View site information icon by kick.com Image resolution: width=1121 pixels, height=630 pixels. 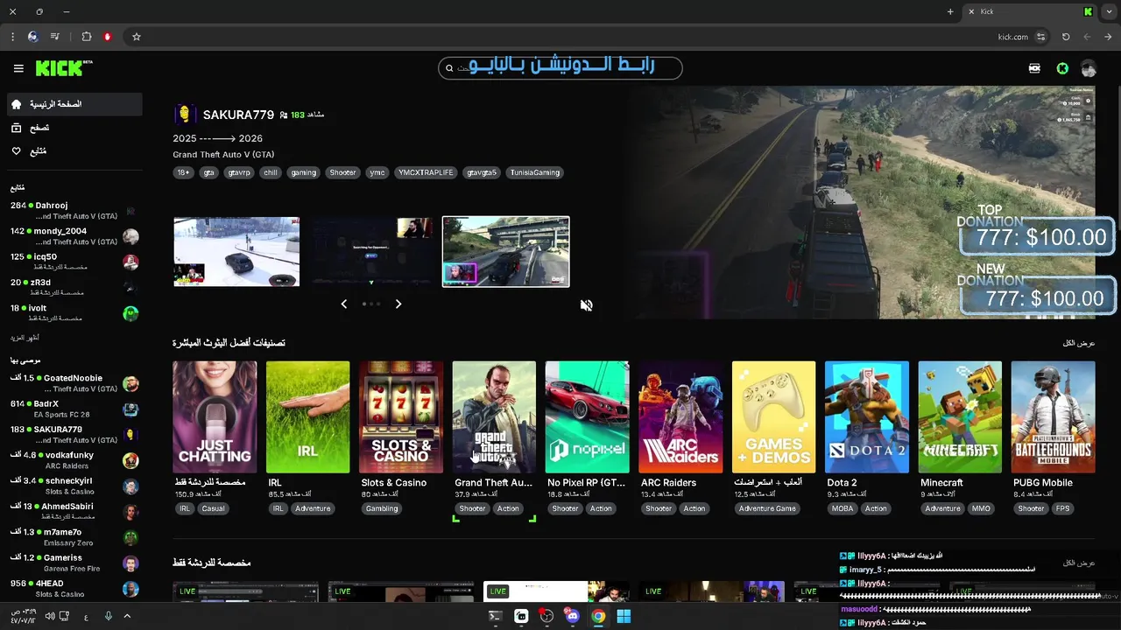point(1040,37)
